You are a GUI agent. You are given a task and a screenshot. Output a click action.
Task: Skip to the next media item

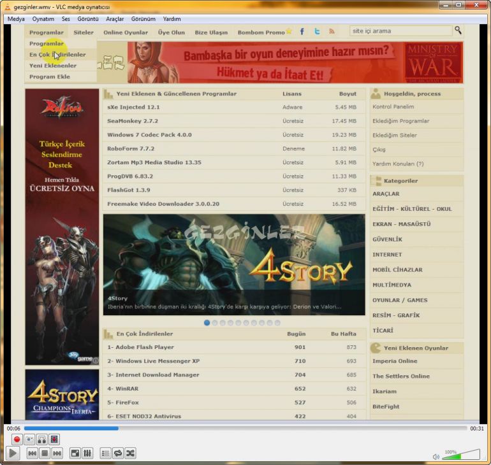pos(57,453)
